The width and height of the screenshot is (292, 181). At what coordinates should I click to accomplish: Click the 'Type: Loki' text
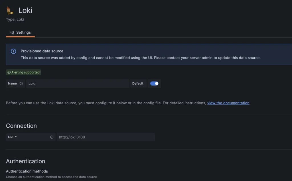point(15,19)
